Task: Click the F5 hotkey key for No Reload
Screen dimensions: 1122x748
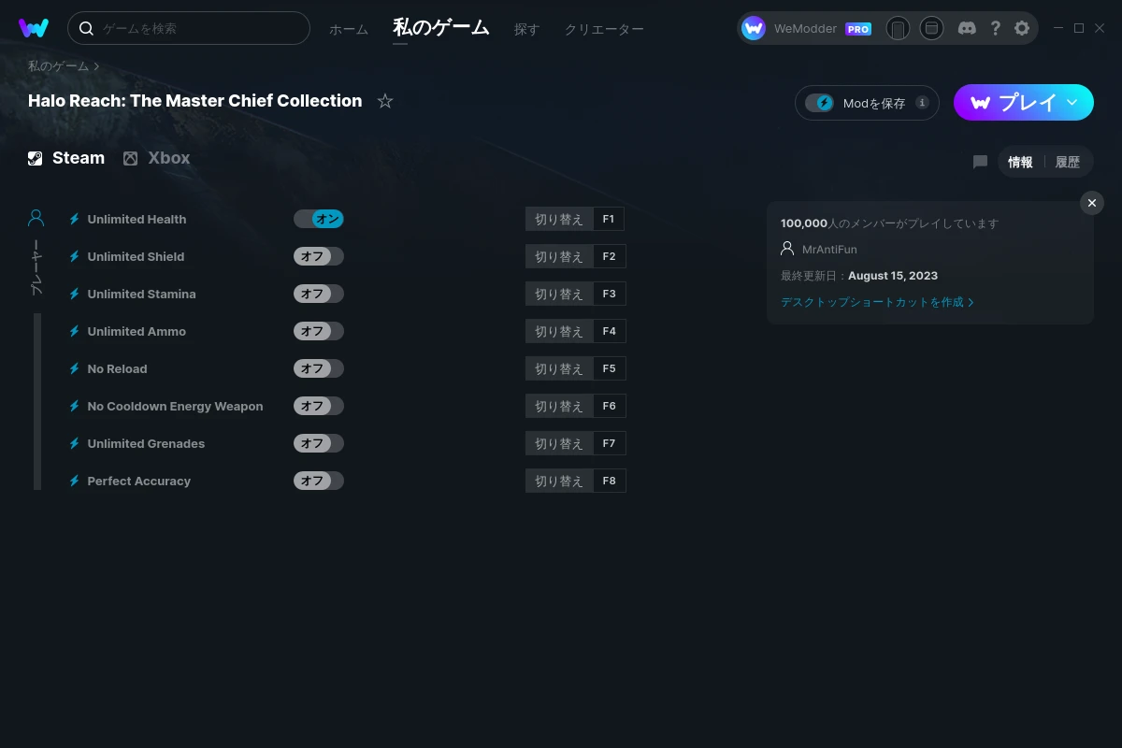Action: [610, 368]
